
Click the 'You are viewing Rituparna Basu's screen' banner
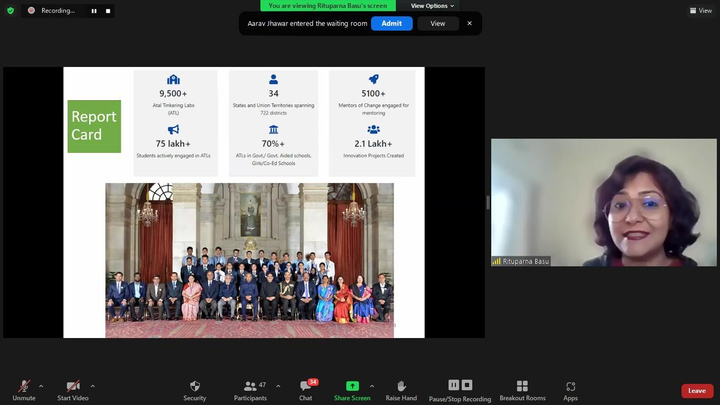pyautogui.click(x=328, y=6)
